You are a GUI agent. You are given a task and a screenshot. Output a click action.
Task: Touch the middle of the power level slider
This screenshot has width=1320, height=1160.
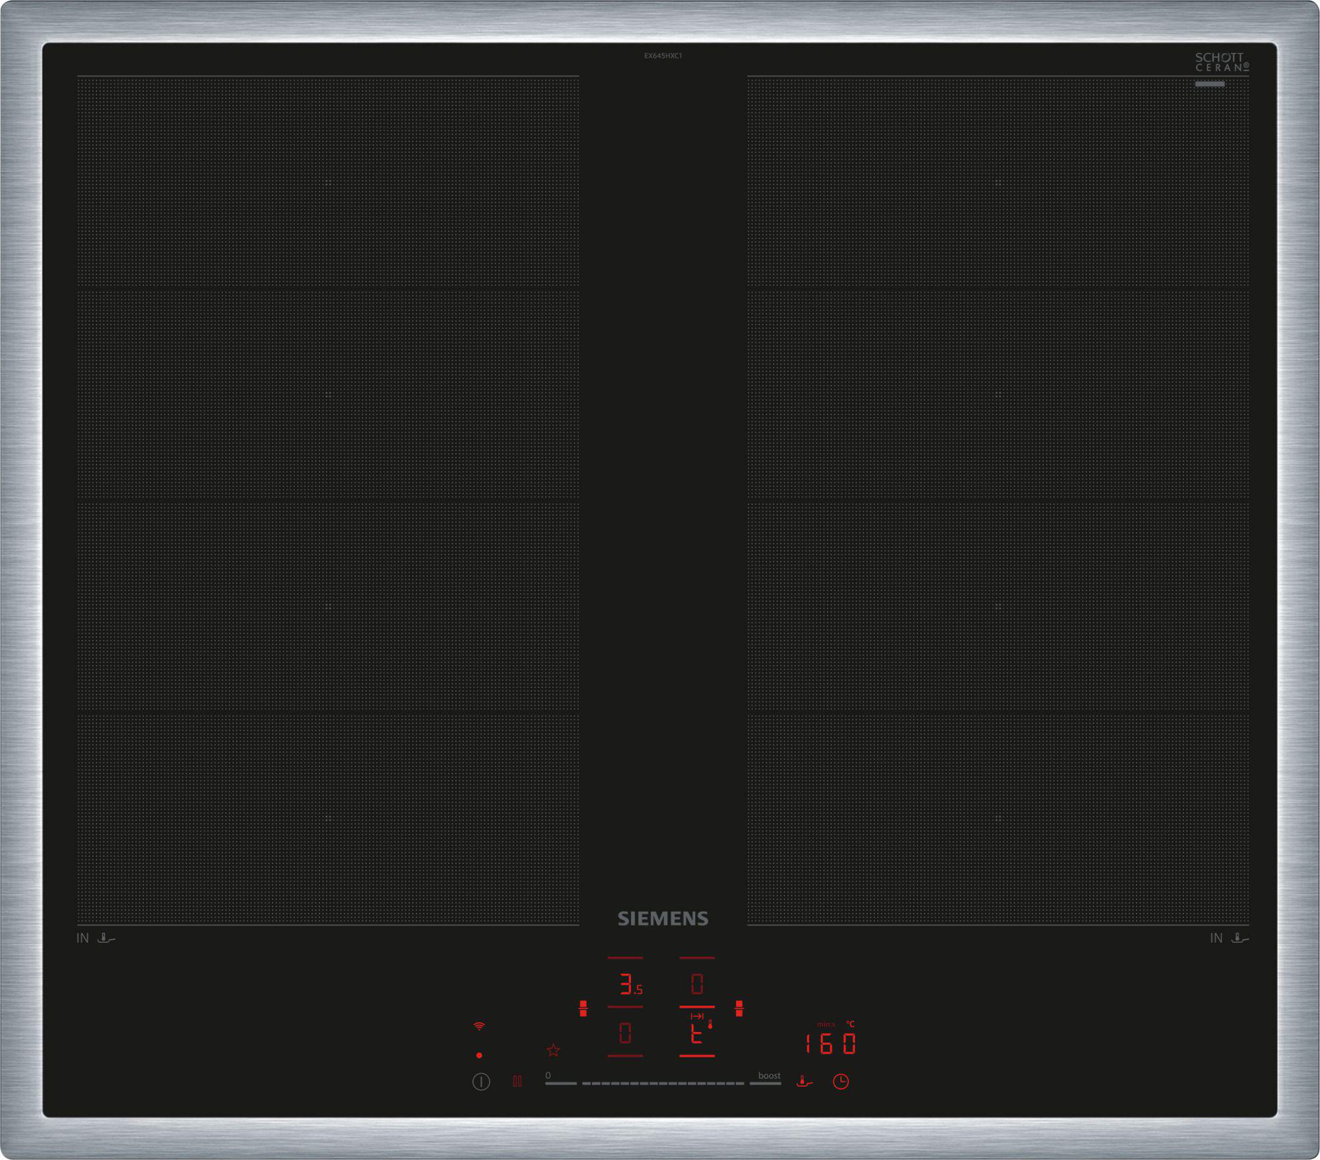tap(663, 1083)
